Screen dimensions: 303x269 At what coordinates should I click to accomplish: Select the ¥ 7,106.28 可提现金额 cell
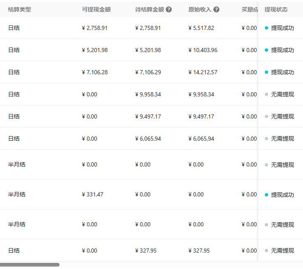pyautogui.click(x=95, y=72)
